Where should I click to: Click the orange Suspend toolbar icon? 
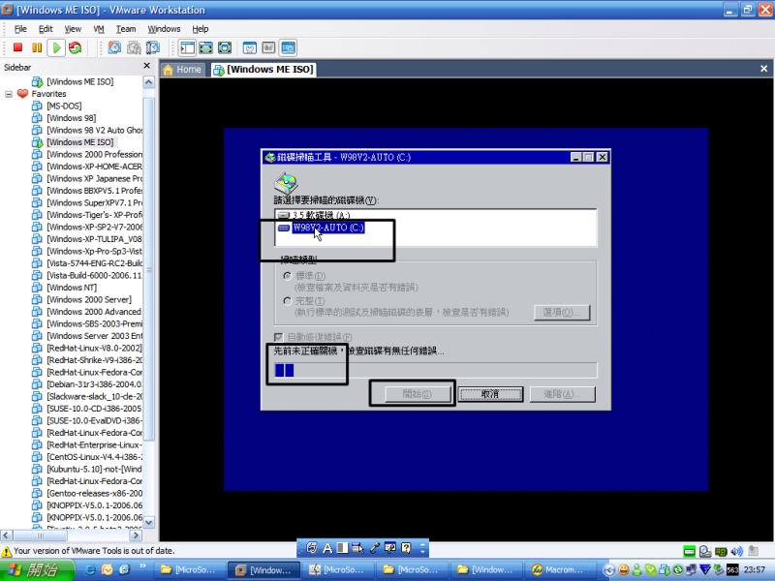point(37,47)
